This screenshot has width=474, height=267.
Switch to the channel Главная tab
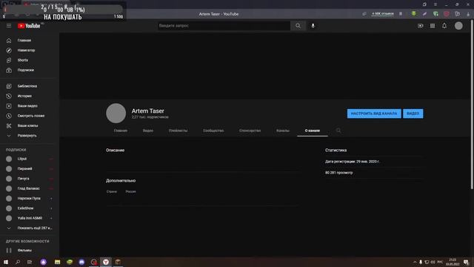[120, 131]
